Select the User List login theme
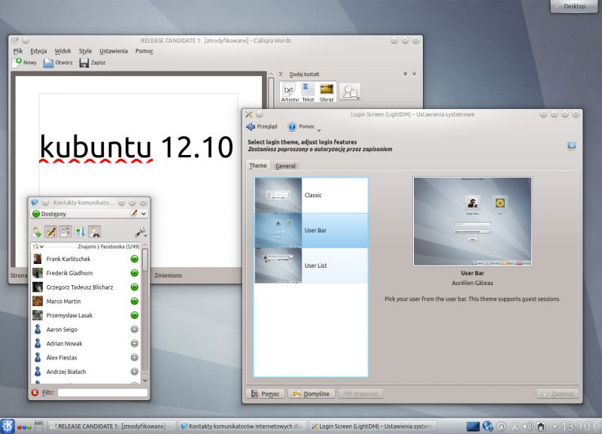Screen dimensions: 602x434 [311, 266]
